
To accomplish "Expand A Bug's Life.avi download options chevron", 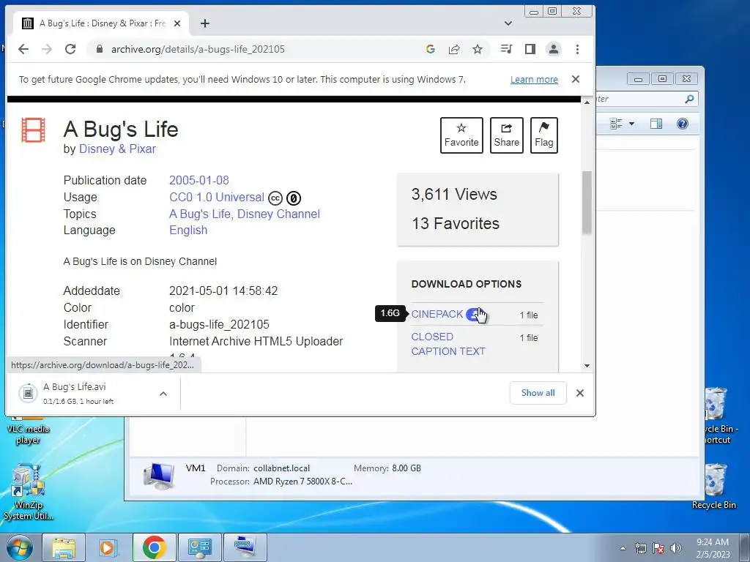I will tap(163, 394).
